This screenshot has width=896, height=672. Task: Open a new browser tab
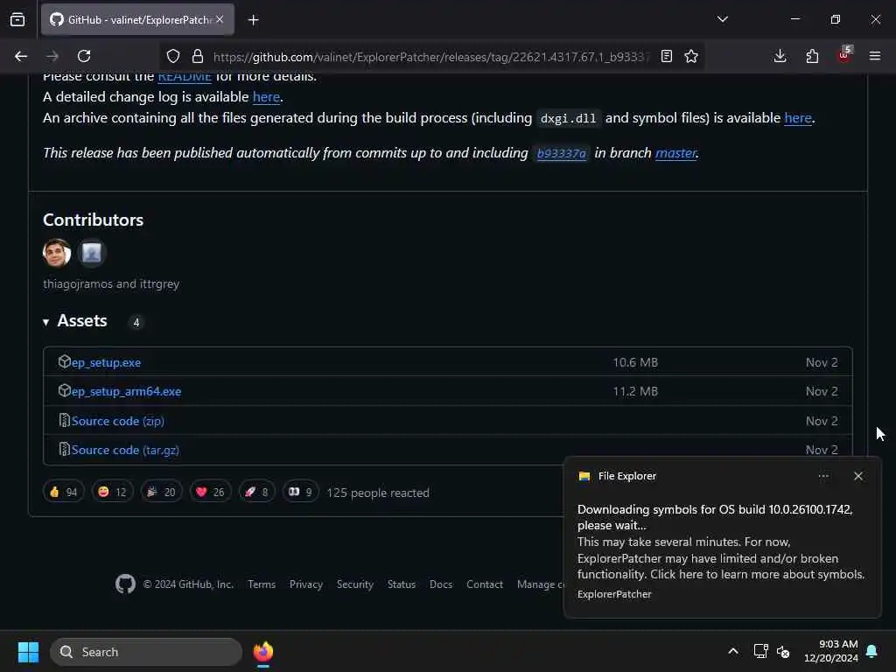click(x=253, y=20)
